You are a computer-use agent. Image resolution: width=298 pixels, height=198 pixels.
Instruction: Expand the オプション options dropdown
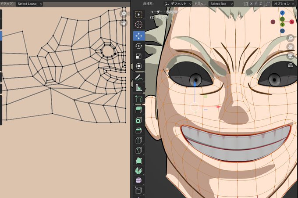click(284, 4)
